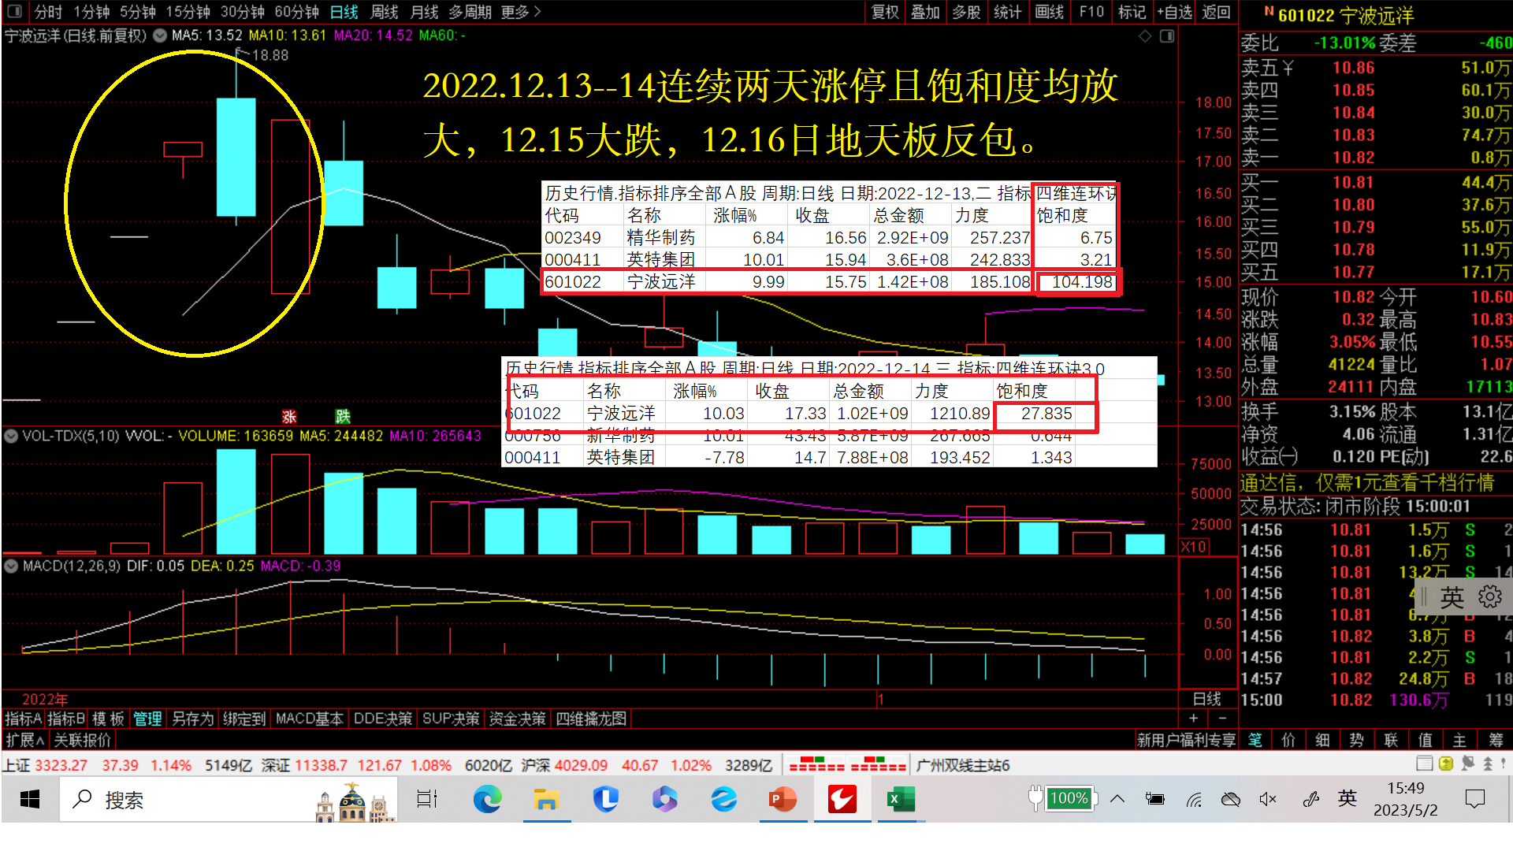Zoom in the chart with the plus button
The width and height of the screenshot is (1513, 851).
point(1193,718)
